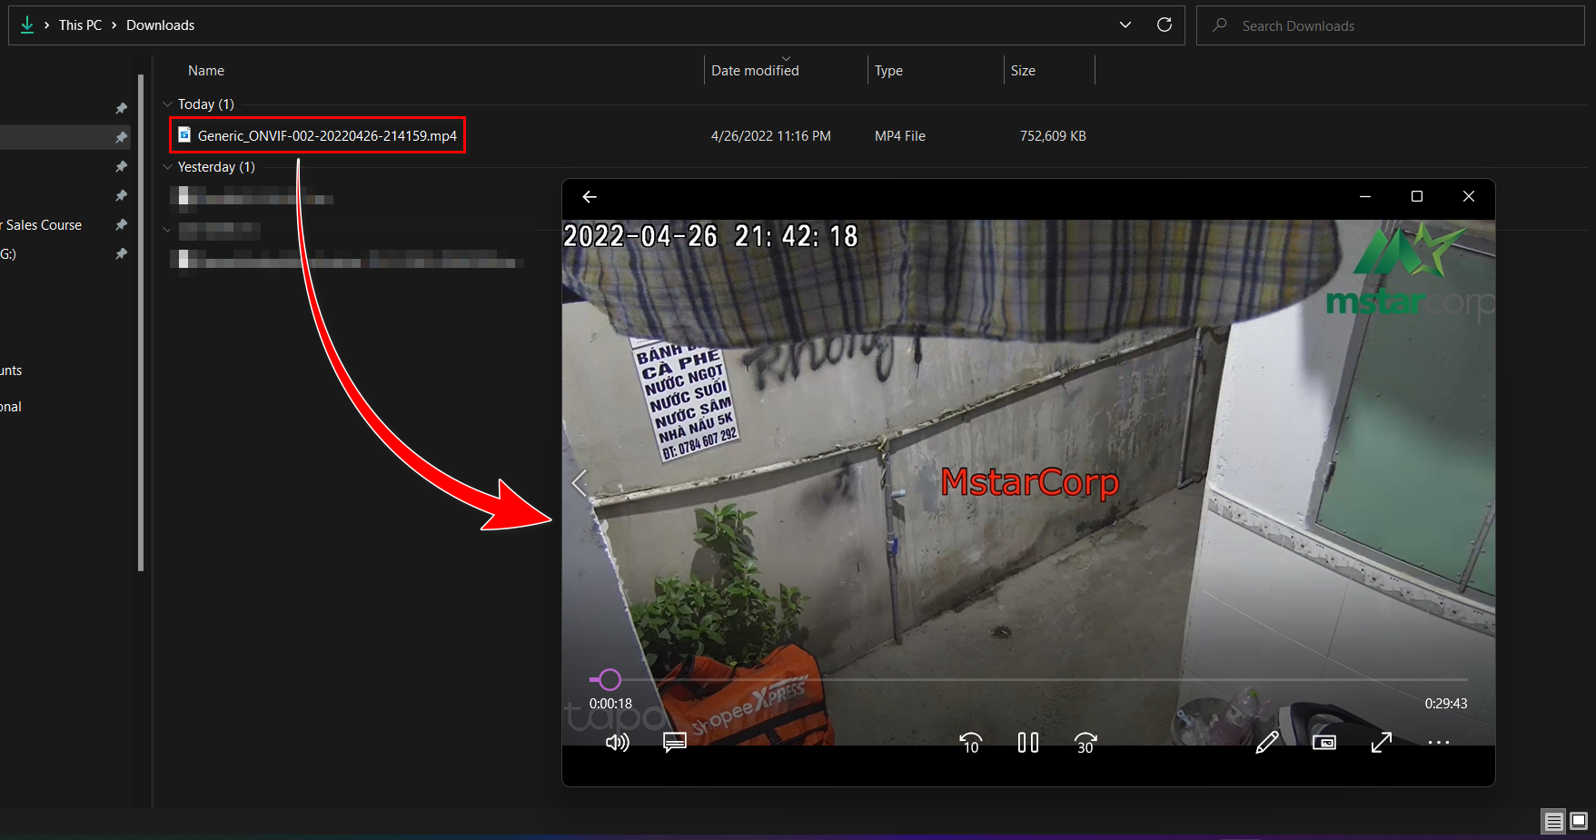Open the Downloads breadcrumb item
Screen dimensions: 1596x840
click(160, 25)
